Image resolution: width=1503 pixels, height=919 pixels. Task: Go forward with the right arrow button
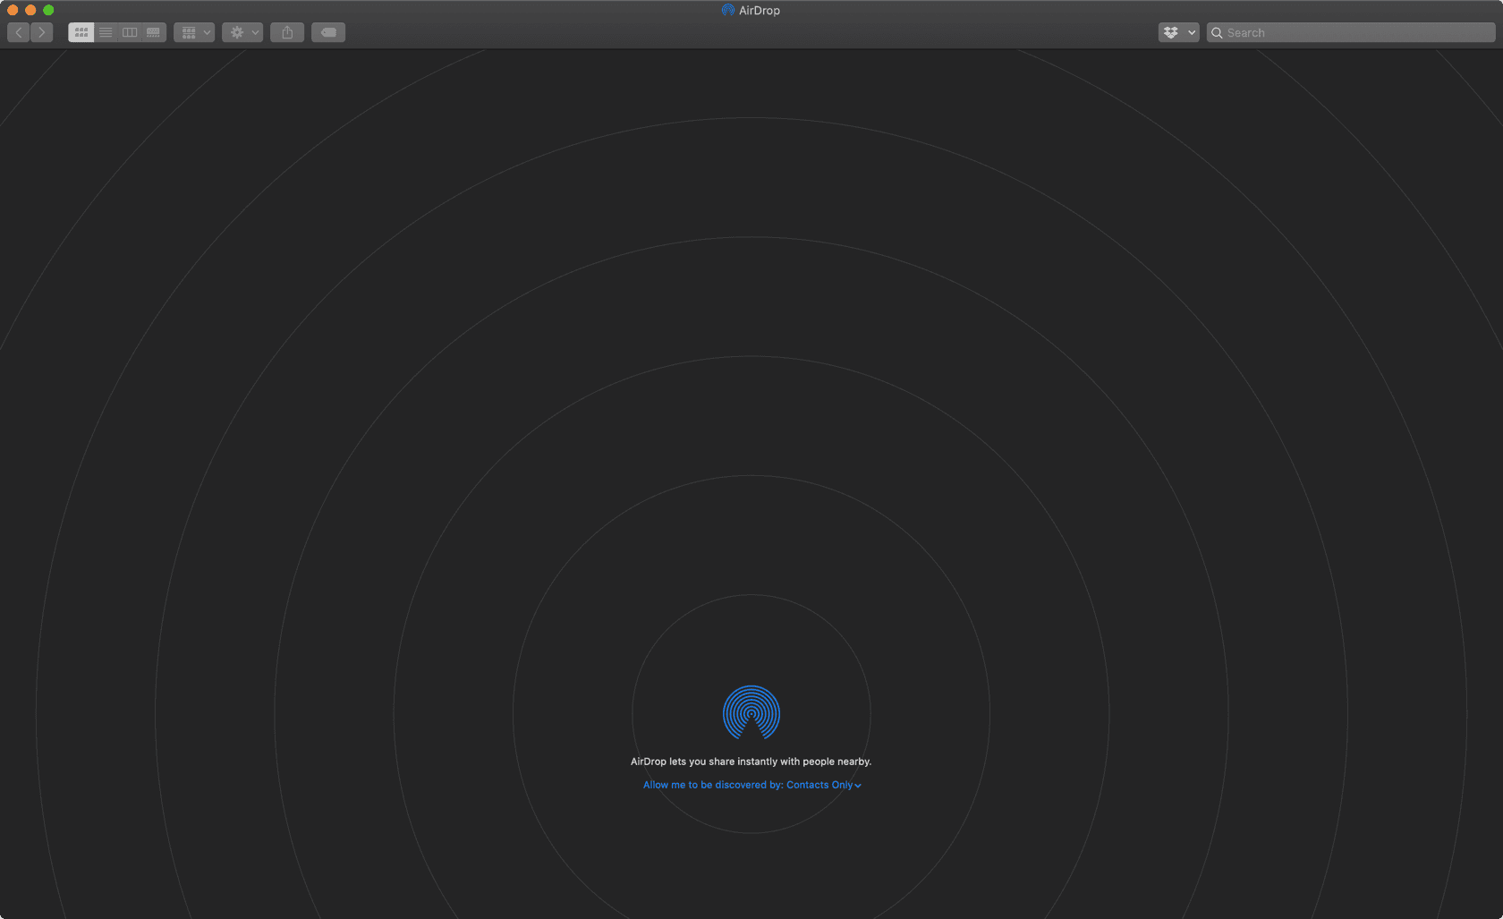(42, 32)
